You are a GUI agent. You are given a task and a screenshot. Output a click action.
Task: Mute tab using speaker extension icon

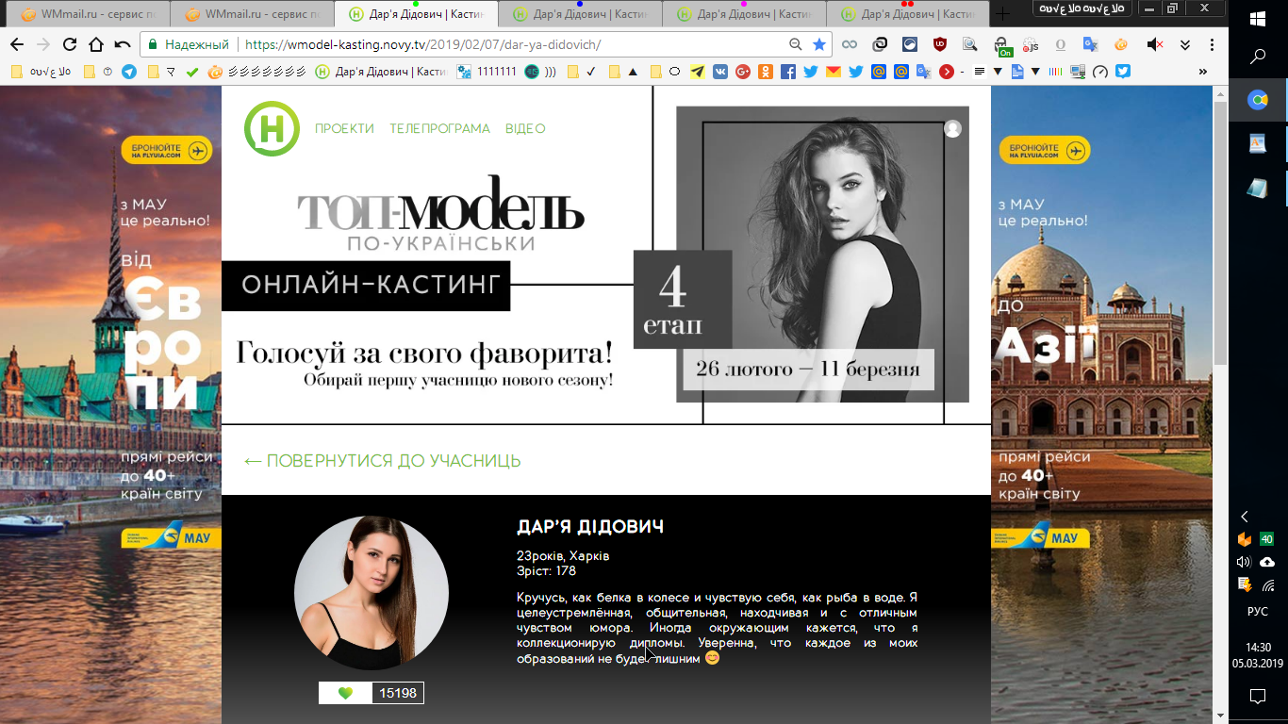pos(1154,44)
